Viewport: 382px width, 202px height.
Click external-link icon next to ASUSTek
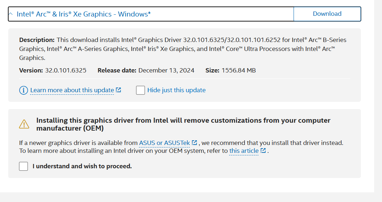[194, 143]
